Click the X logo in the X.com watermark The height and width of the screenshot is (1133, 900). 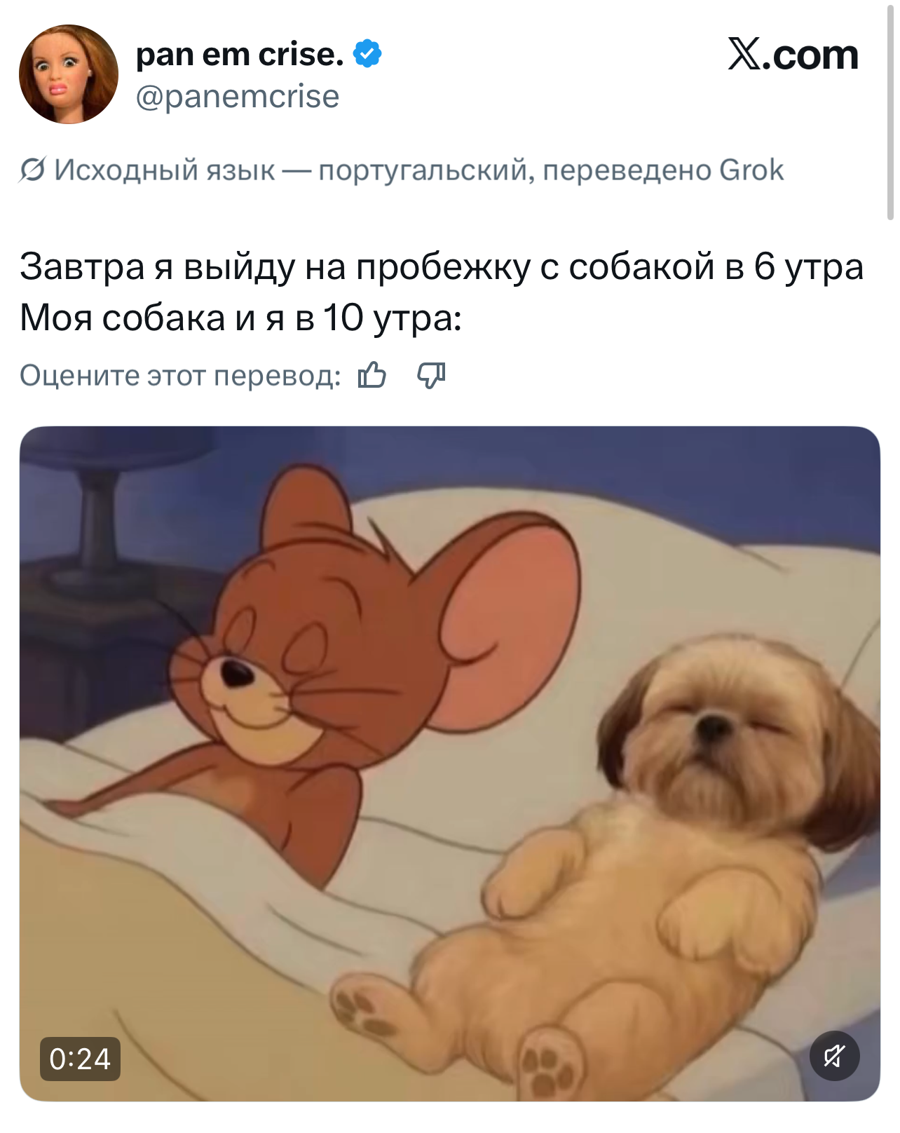[x=744, y=54]
